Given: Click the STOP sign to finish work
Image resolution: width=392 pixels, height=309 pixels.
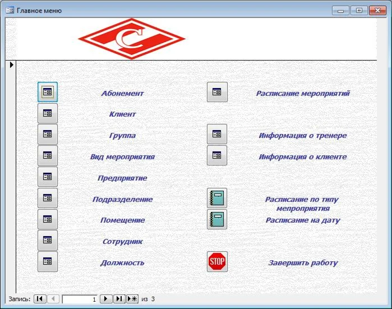Looking at the screenshot, I should 217,261.
